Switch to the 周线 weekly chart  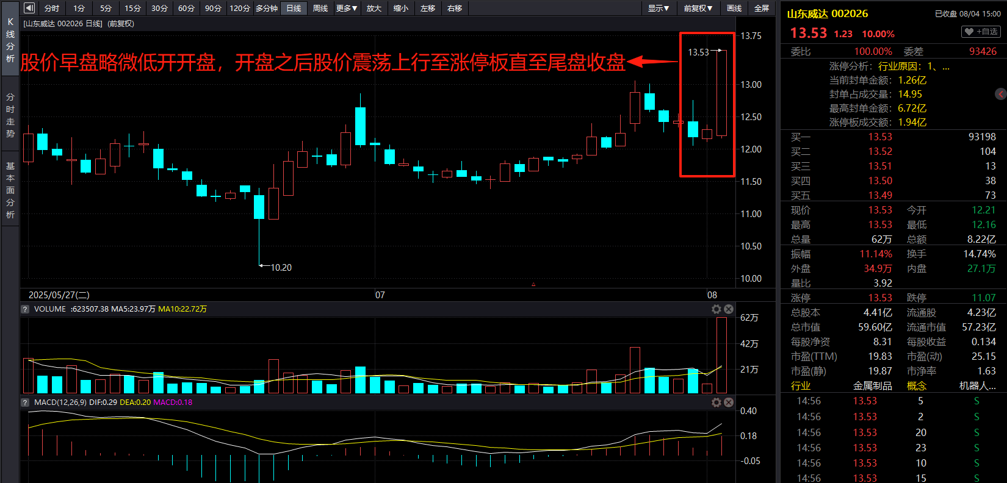tap(320, 8)
